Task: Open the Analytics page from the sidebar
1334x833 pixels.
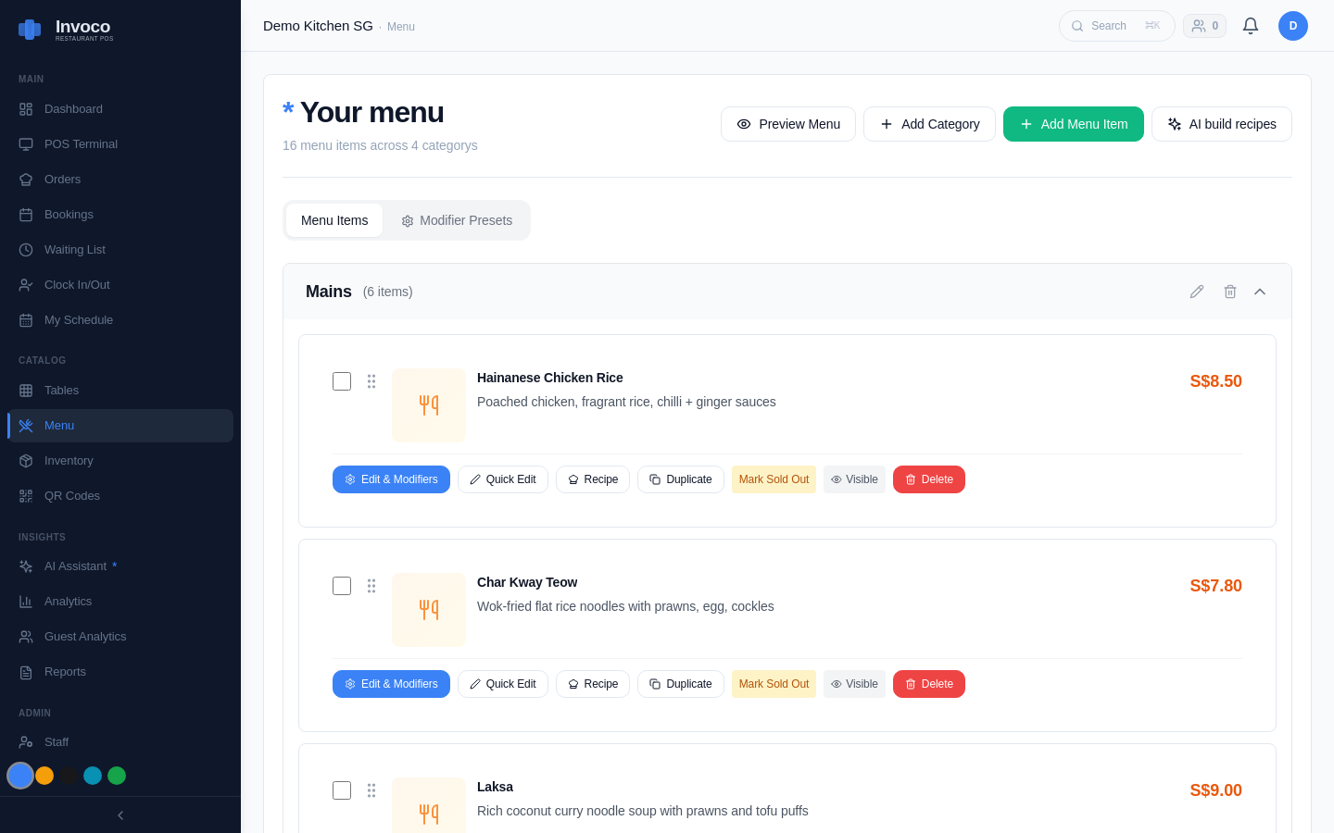Action: click(68, 601)
